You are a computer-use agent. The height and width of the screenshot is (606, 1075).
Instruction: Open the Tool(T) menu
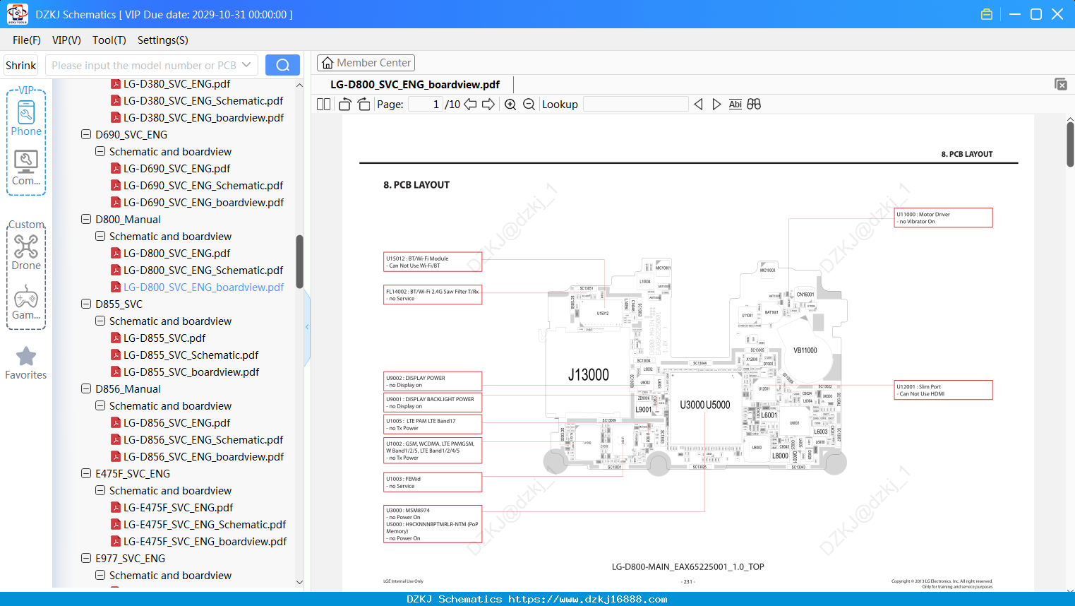[109, 40]
